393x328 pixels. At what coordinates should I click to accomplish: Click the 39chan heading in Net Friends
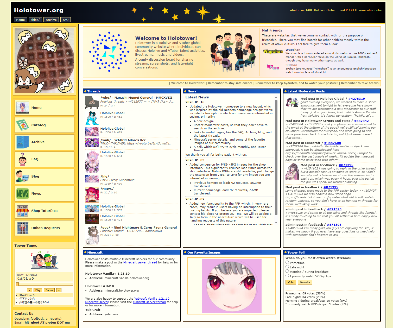pos(291,65)
